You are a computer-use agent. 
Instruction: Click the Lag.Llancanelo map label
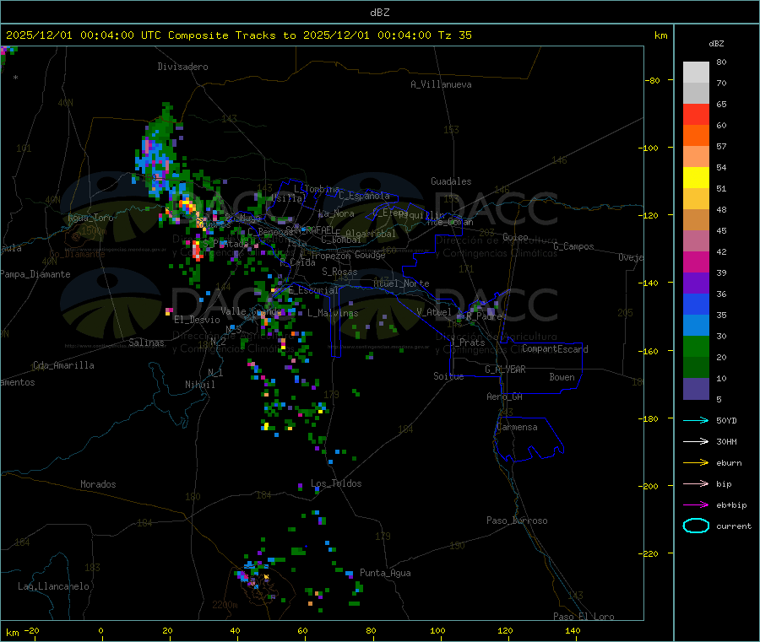[x=53, y=586]
